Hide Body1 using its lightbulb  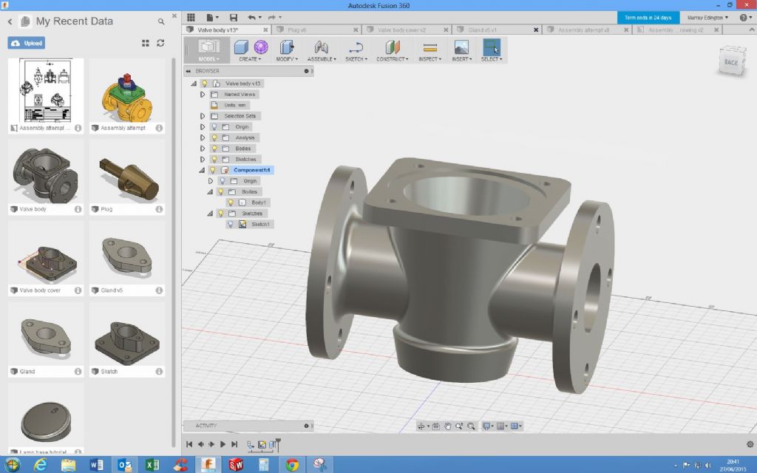click(x=231, y=203)
